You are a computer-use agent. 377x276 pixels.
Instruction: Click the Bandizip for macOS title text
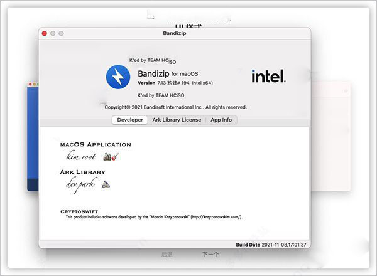click(168, 73)
